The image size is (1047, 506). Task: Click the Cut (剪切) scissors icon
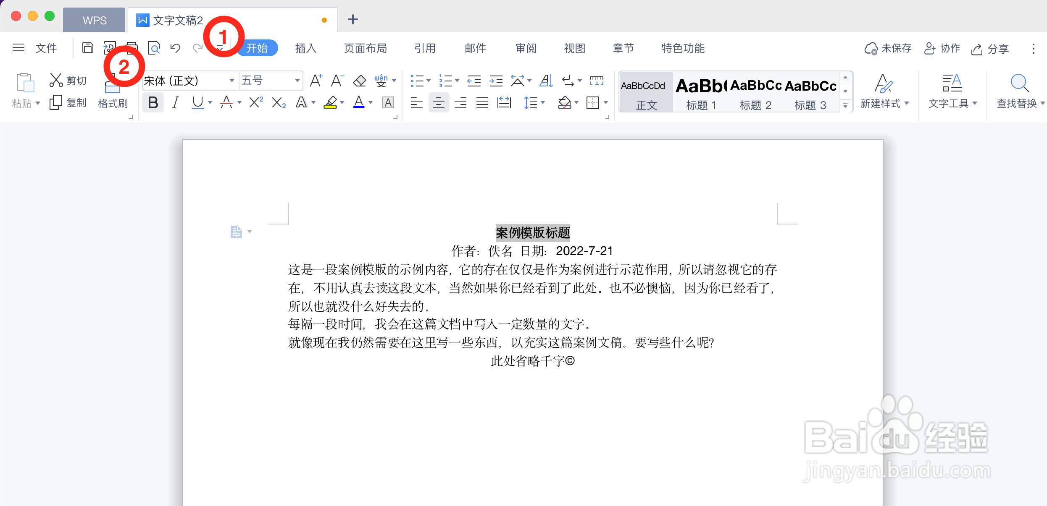[56, 80]
